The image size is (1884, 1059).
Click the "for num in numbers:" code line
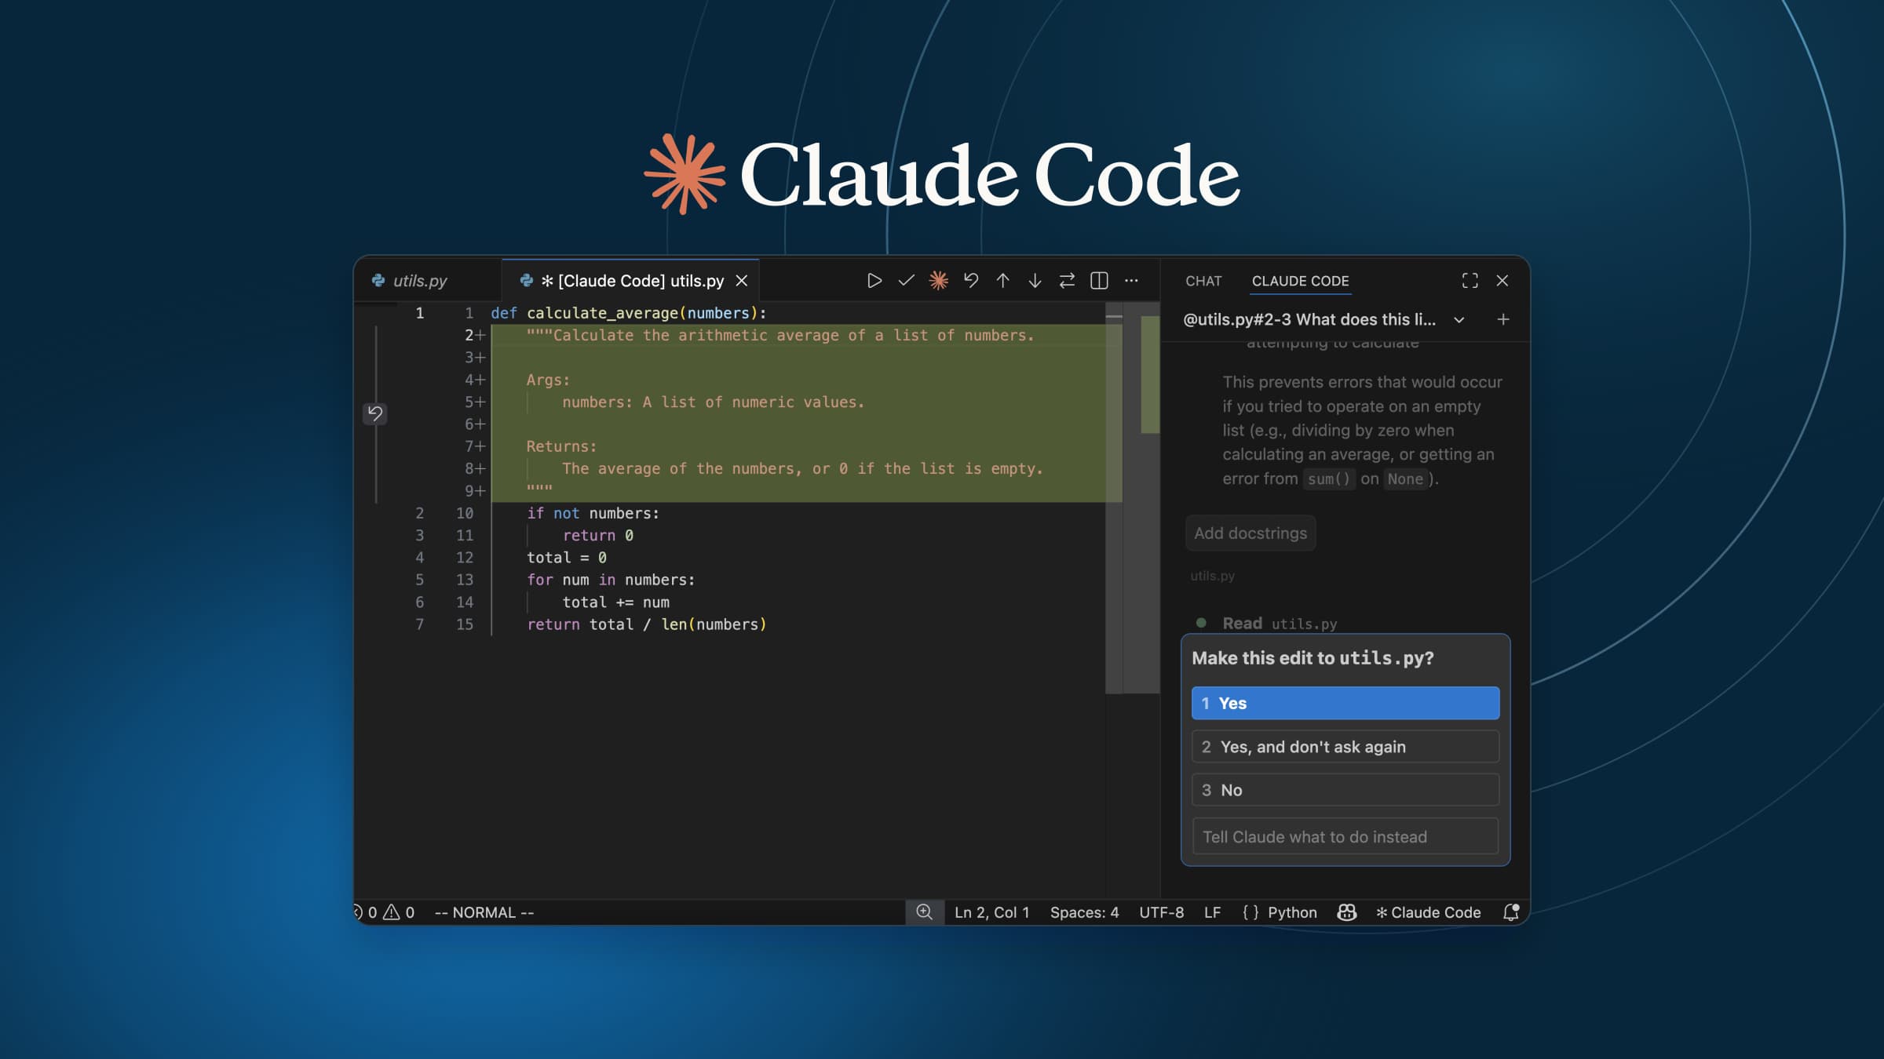[x=611, y=580]
